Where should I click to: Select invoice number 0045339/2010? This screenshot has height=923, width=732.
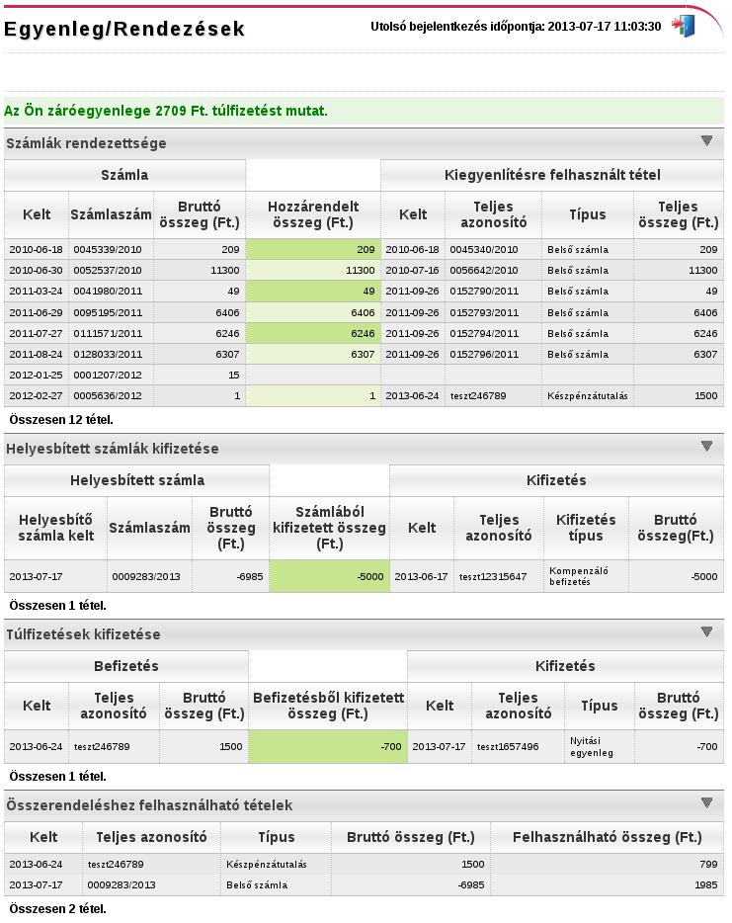coord(108,250)
